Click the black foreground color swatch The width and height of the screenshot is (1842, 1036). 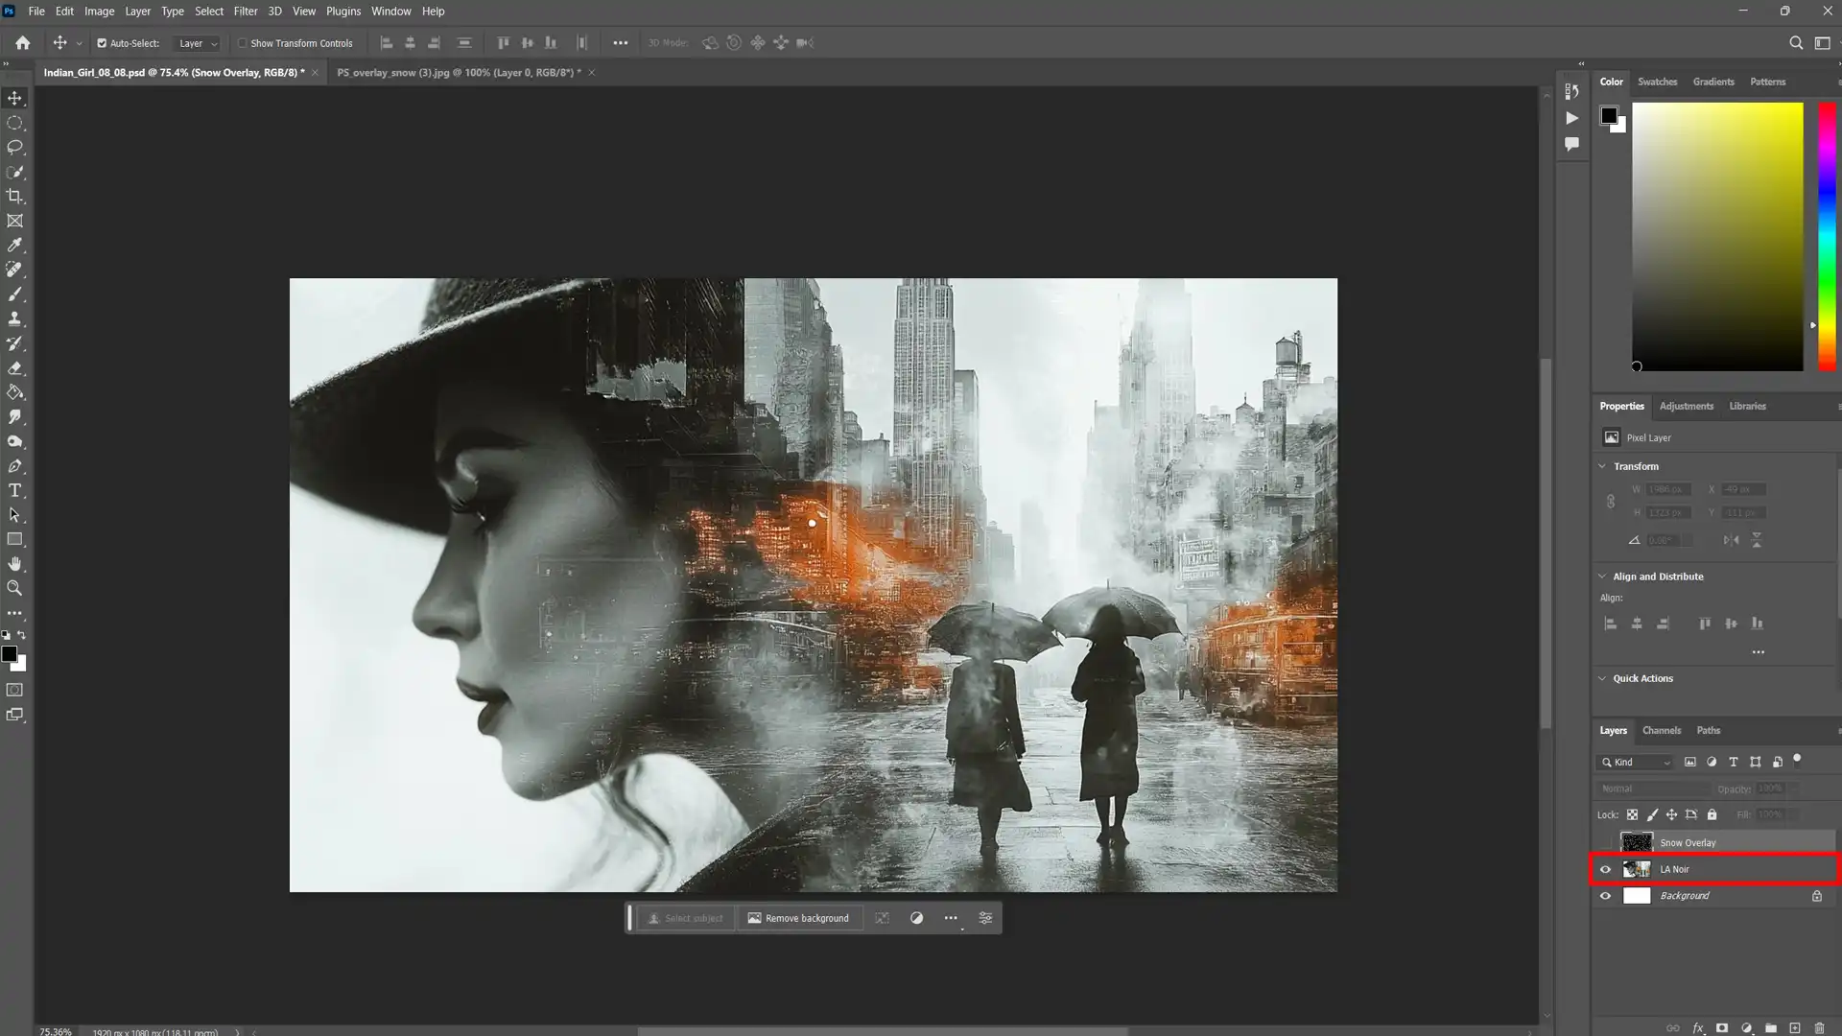[11, 654]
